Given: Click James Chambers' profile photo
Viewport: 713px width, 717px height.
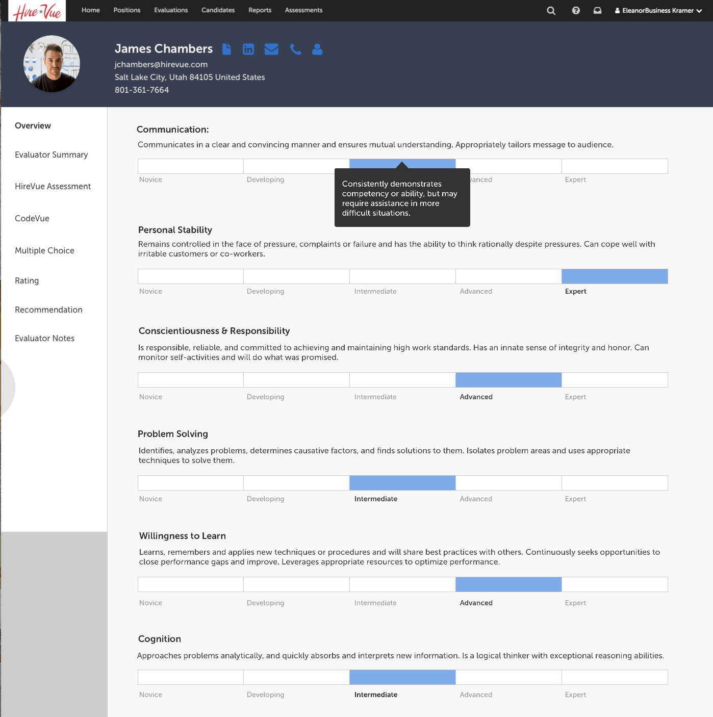Looking at the screenshot, I should pos(52,64).
